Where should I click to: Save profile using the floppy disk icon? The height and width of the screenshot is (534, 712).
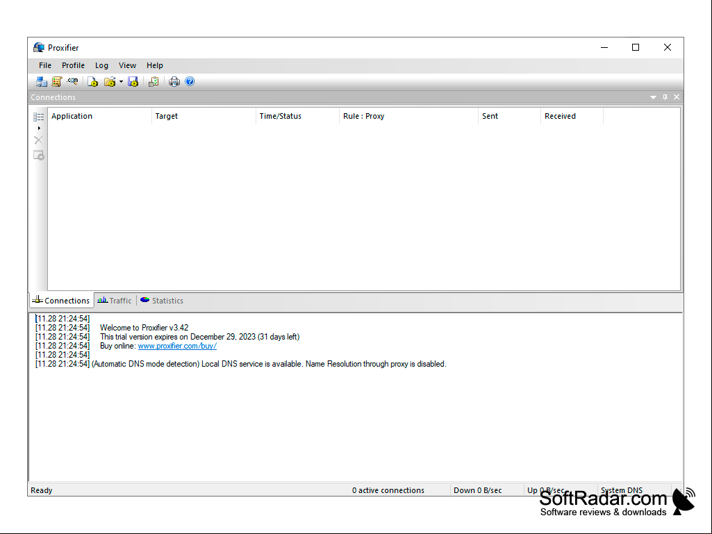click(x=133, y=82)
